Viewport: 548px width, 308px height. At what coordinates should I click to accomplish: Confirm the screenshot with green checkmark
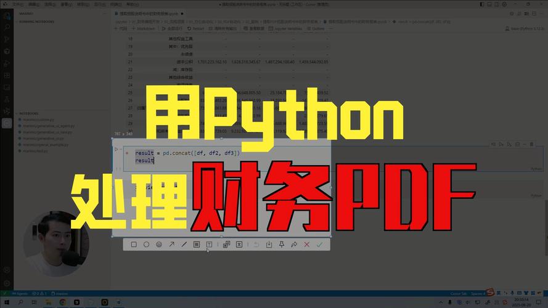click(319, 245)
